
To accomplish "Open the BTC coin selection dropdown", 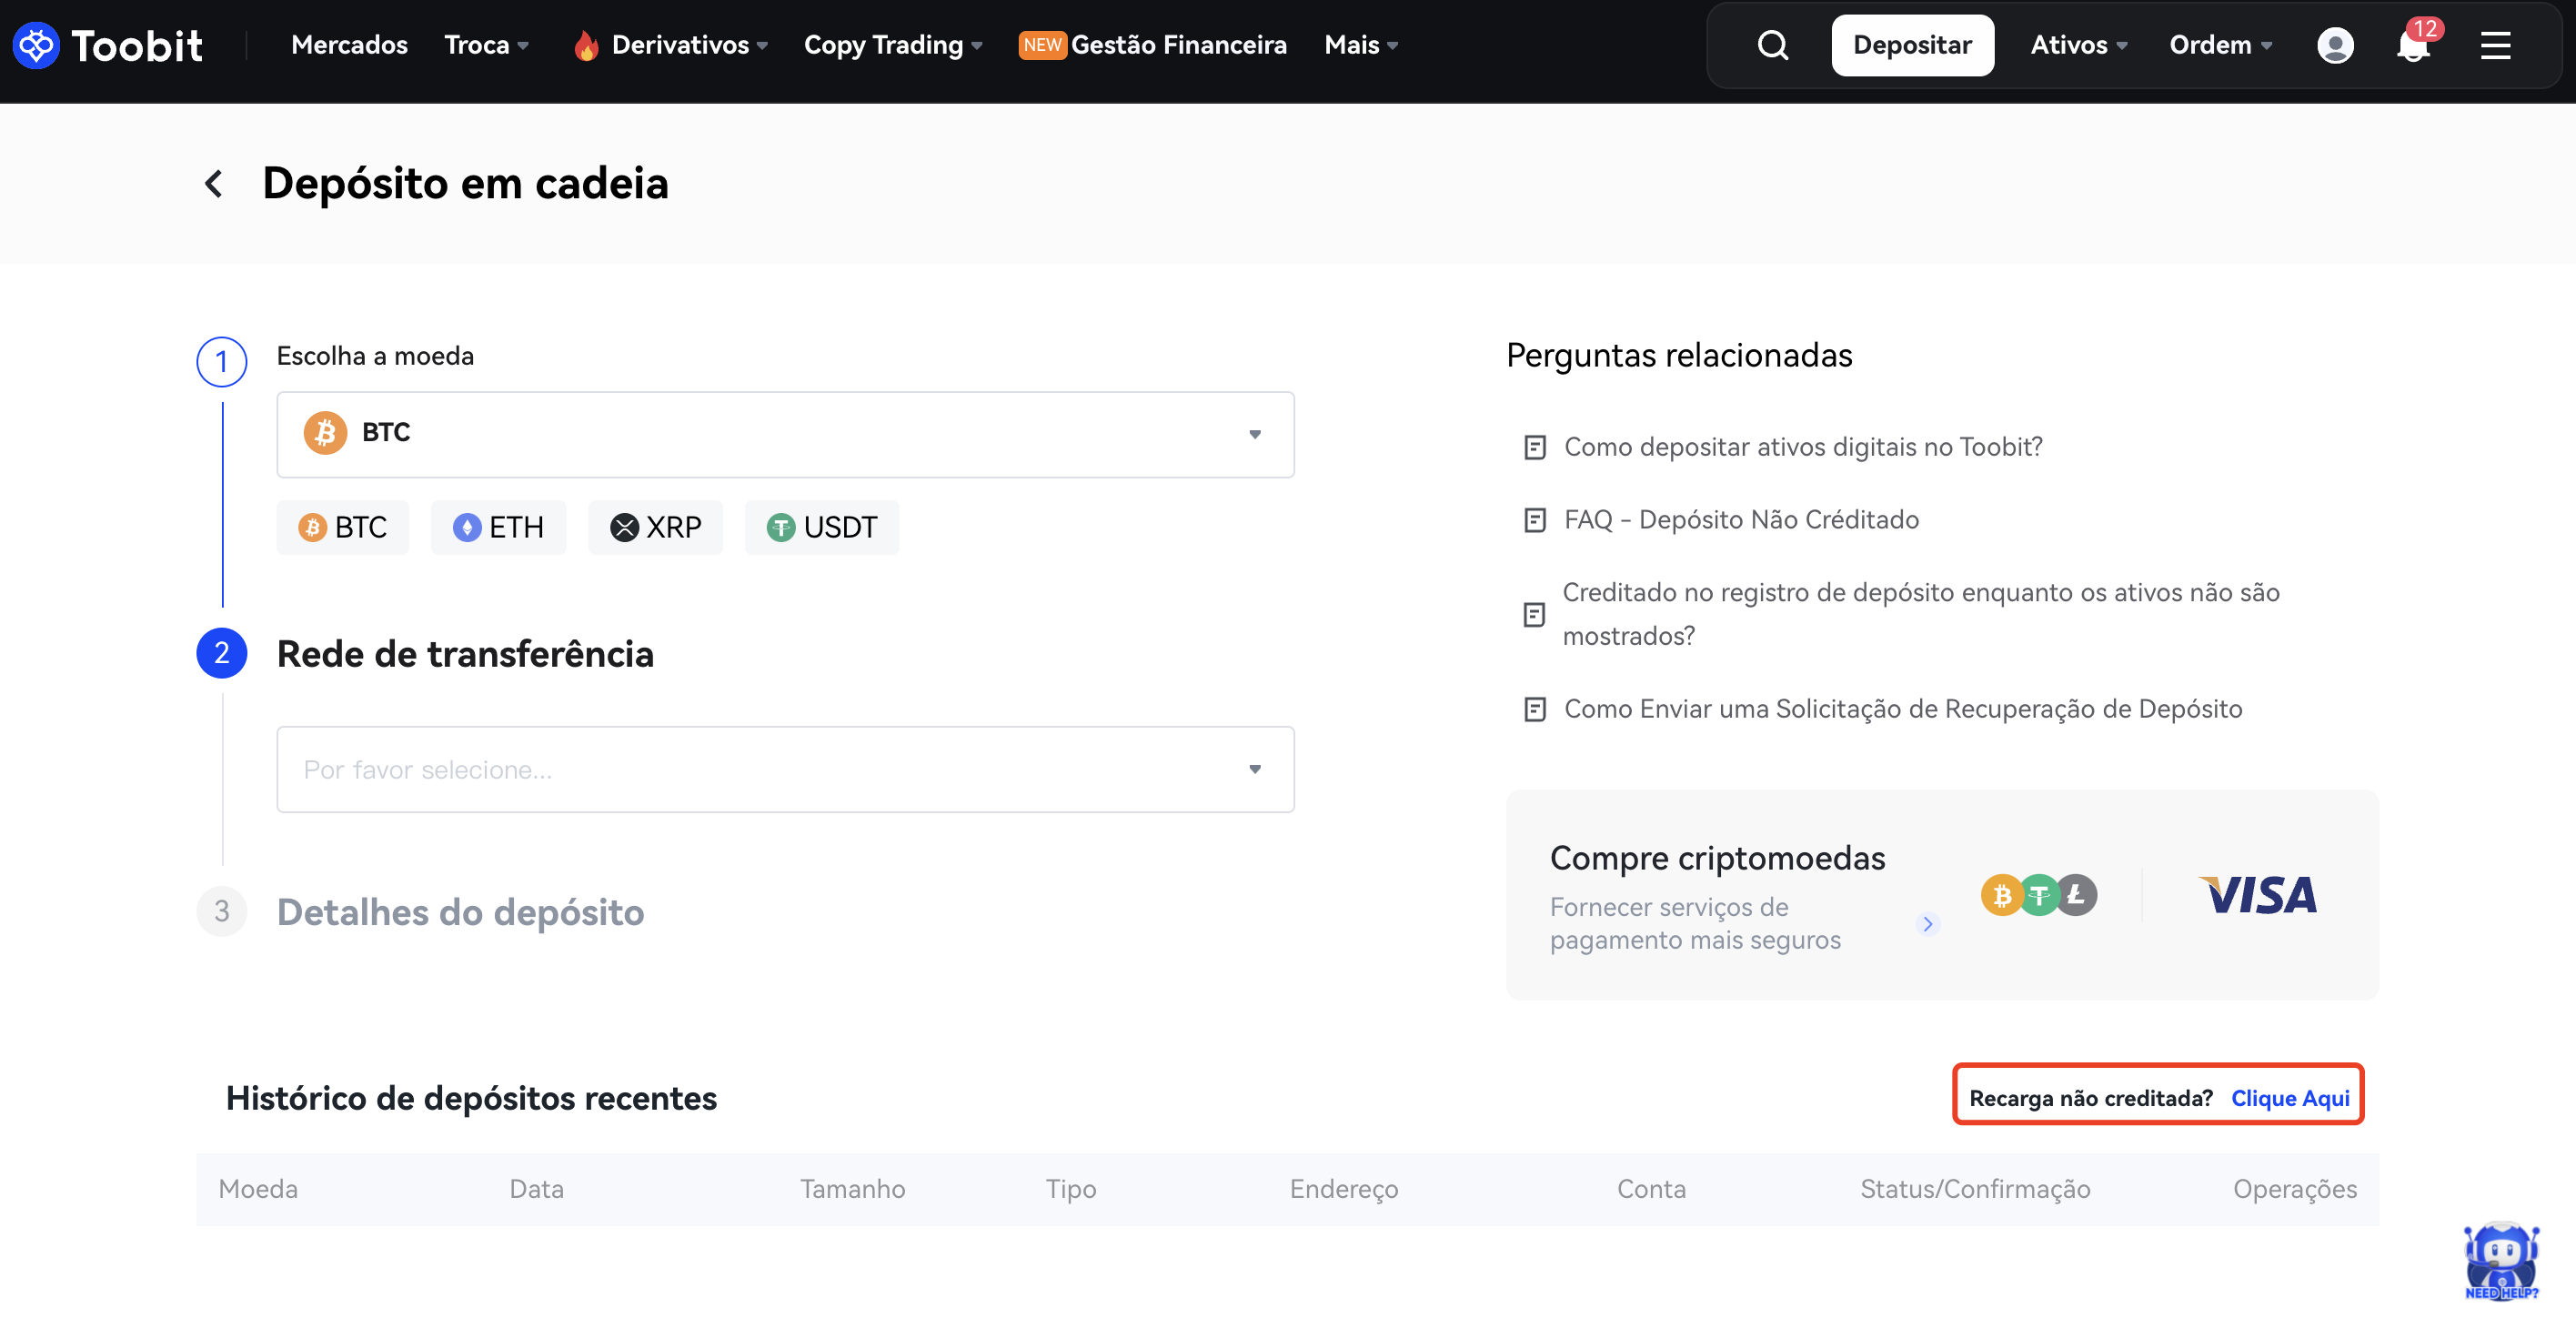I will tap(785, 434).
